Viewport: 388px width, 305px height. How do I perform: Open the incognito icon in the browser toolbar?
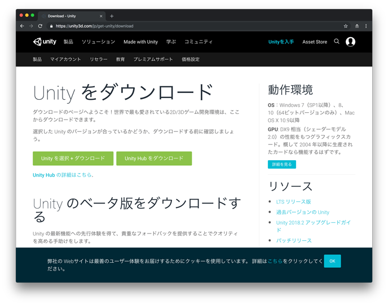(357, 26)
